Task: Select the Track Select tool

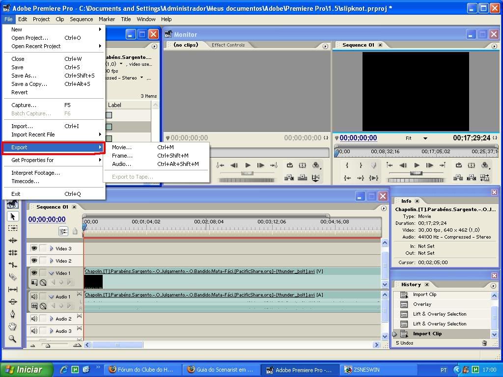Action: coord(12,228)
